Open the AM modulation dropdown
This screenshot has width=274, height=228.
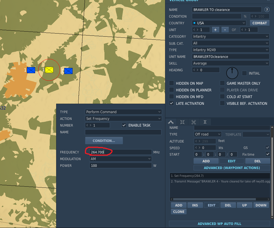pos(120,159)
